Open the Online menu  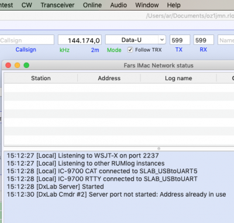coord(92,5)
